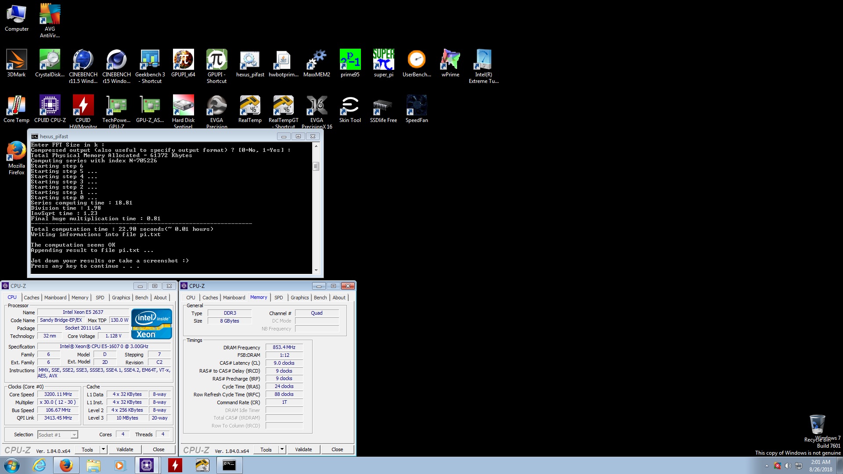Open SPD tab in right CPU-Z window
Image resolution: width=843 pixels, height=474 pixels.
(279, 298)
